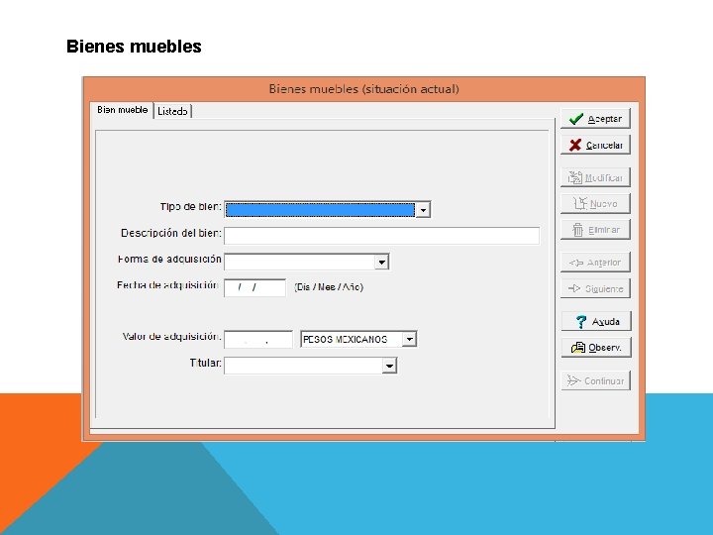Click the Observ. notes icon

[578, 348]
